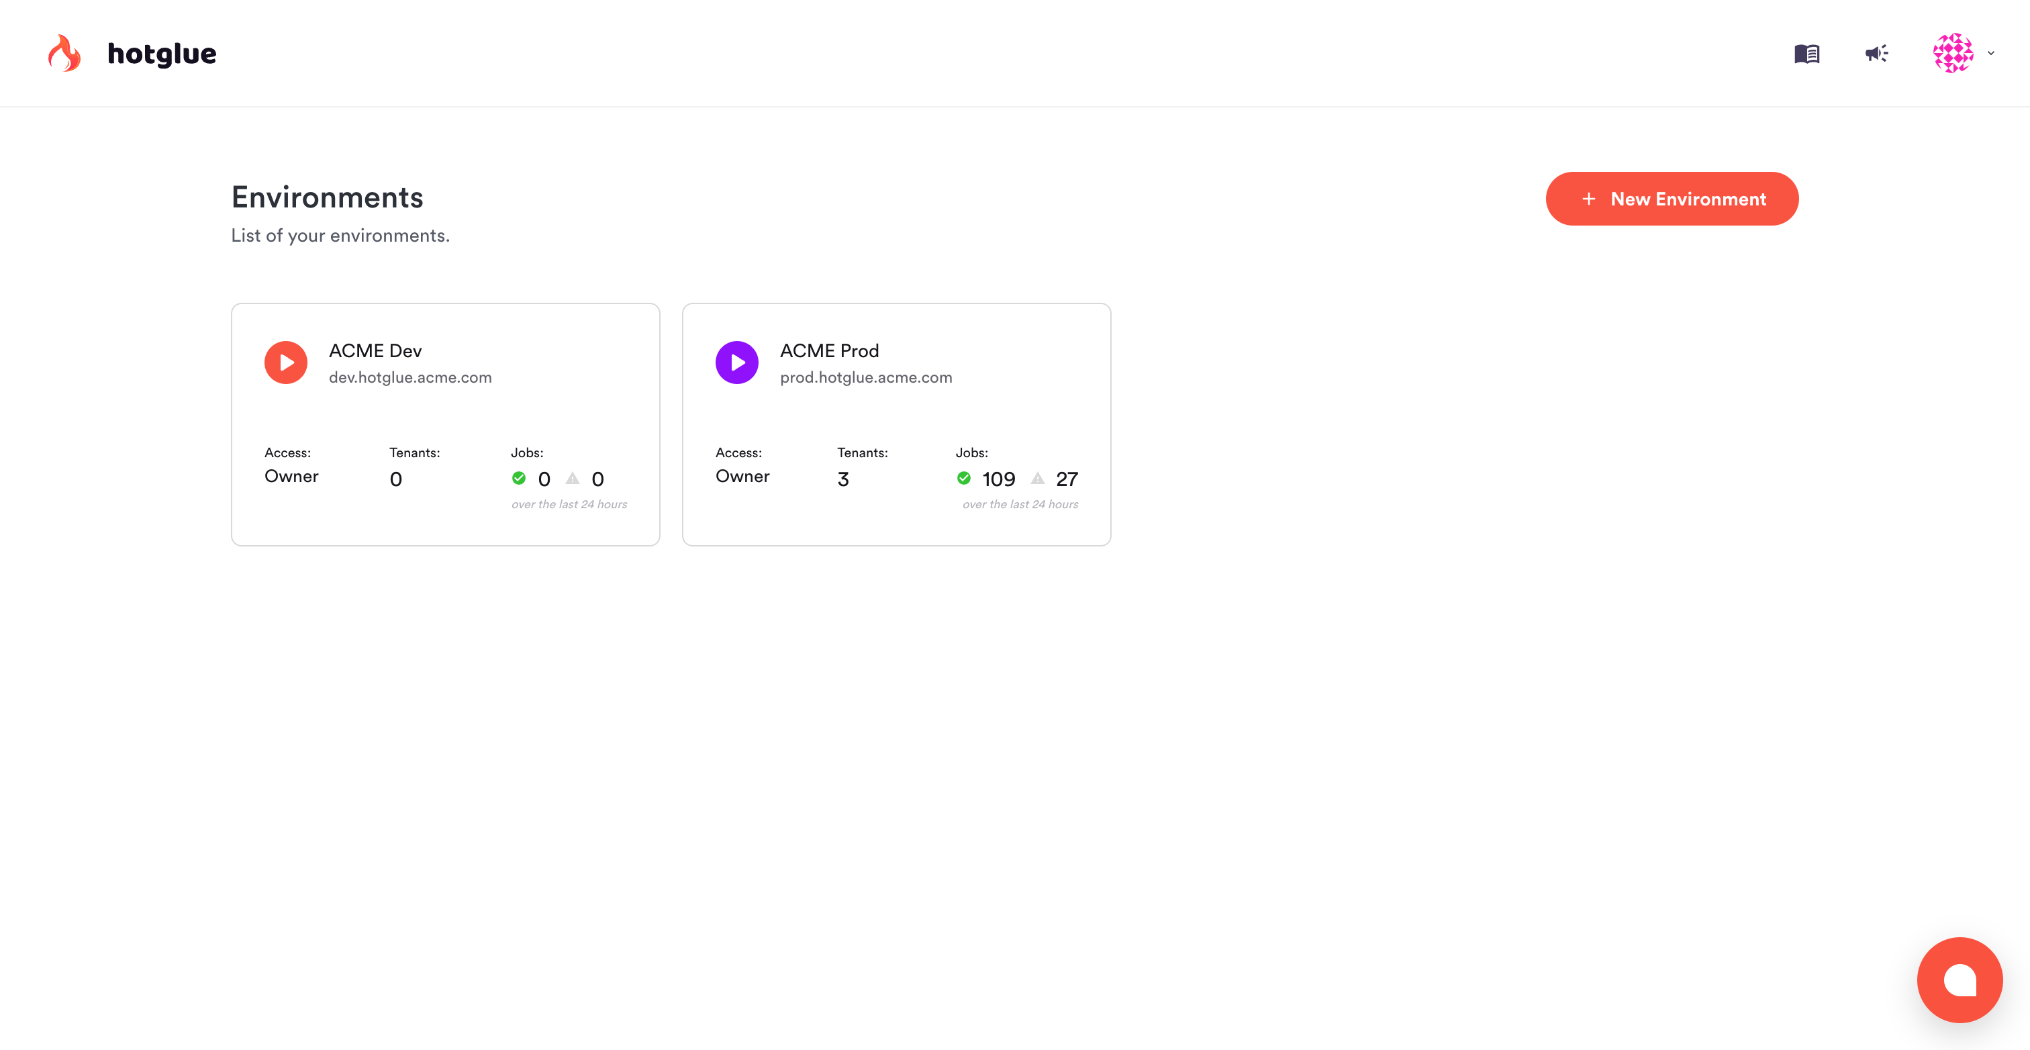2030x1050 pixels.
Task: Click green successful jobs check in ACME Dev
Action: click(x=518, y=479)
